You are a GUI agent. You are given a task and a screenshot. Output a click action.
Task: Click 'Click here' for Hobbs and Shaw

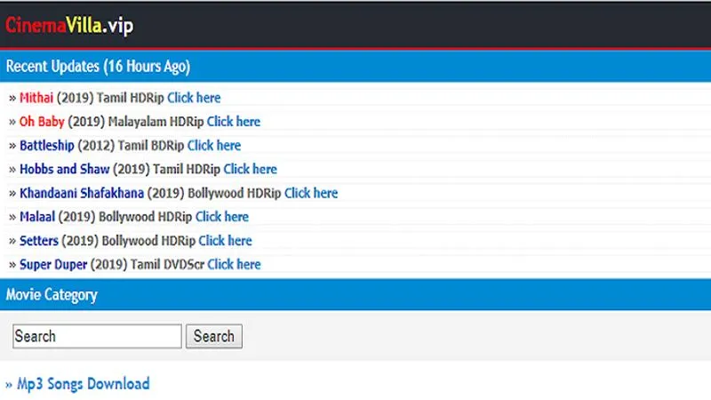coord(251,169)
